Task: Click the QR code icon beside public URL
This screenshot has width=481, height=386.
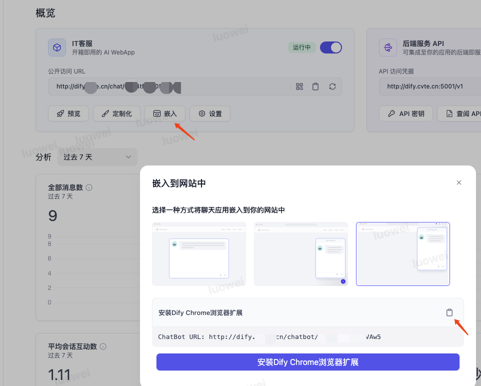Action: tap(299, 86)
